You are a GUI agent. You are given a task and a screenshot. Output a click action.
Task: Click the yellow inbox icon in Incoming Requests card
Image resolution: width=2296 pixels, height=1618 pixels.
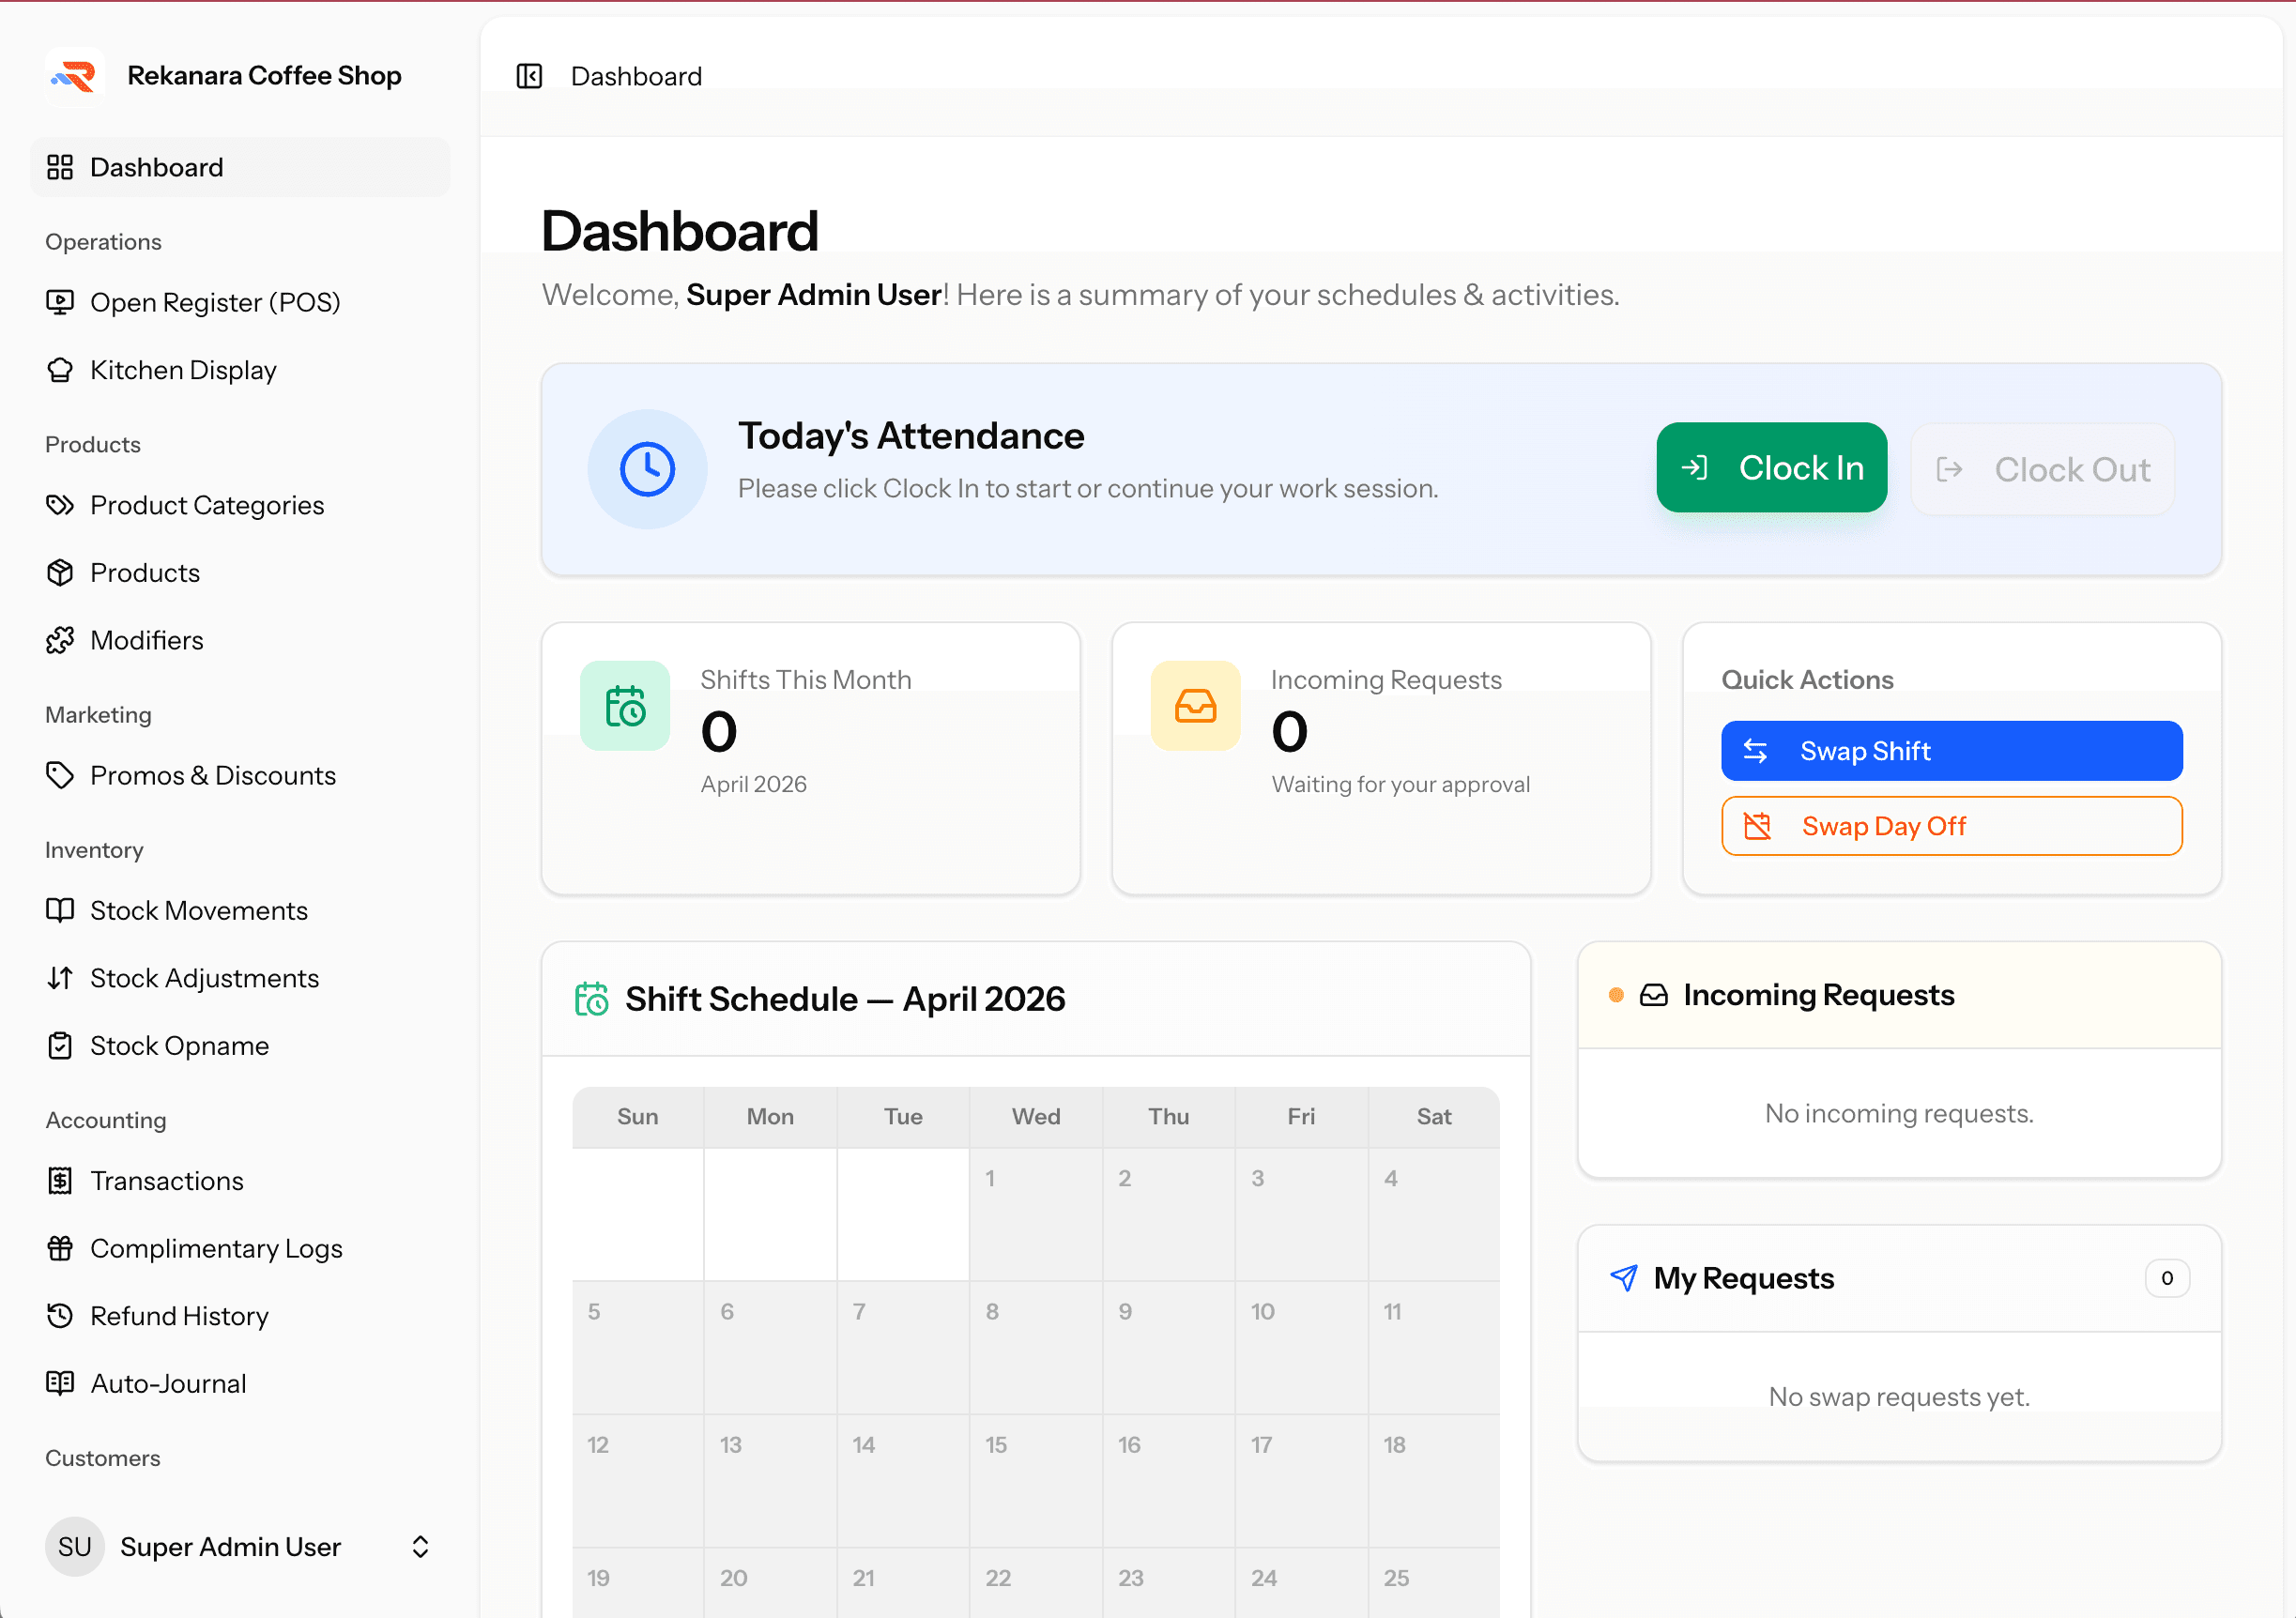click(1195, 706)
